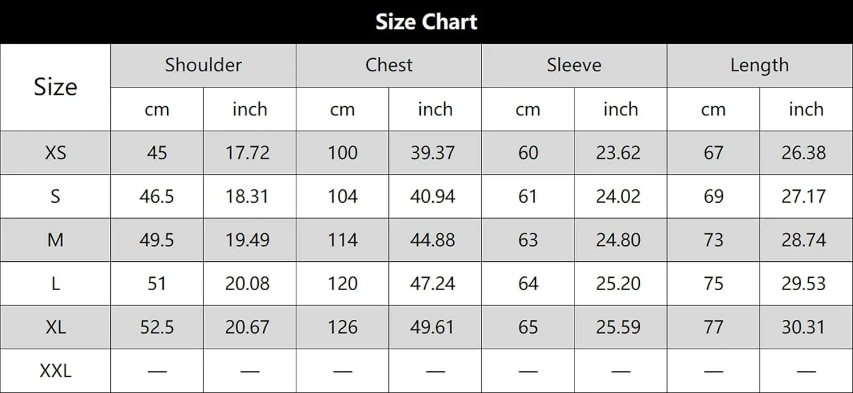Click the Shoulder column header
The image size is (853, 393).
(x=204, y=65)
